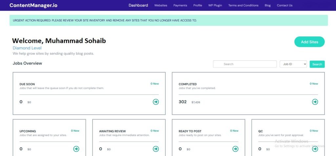The width and height of the screenshot is (336, 156).
Task: Open the Dashboard menu item
Action: (x=138, y=5)
